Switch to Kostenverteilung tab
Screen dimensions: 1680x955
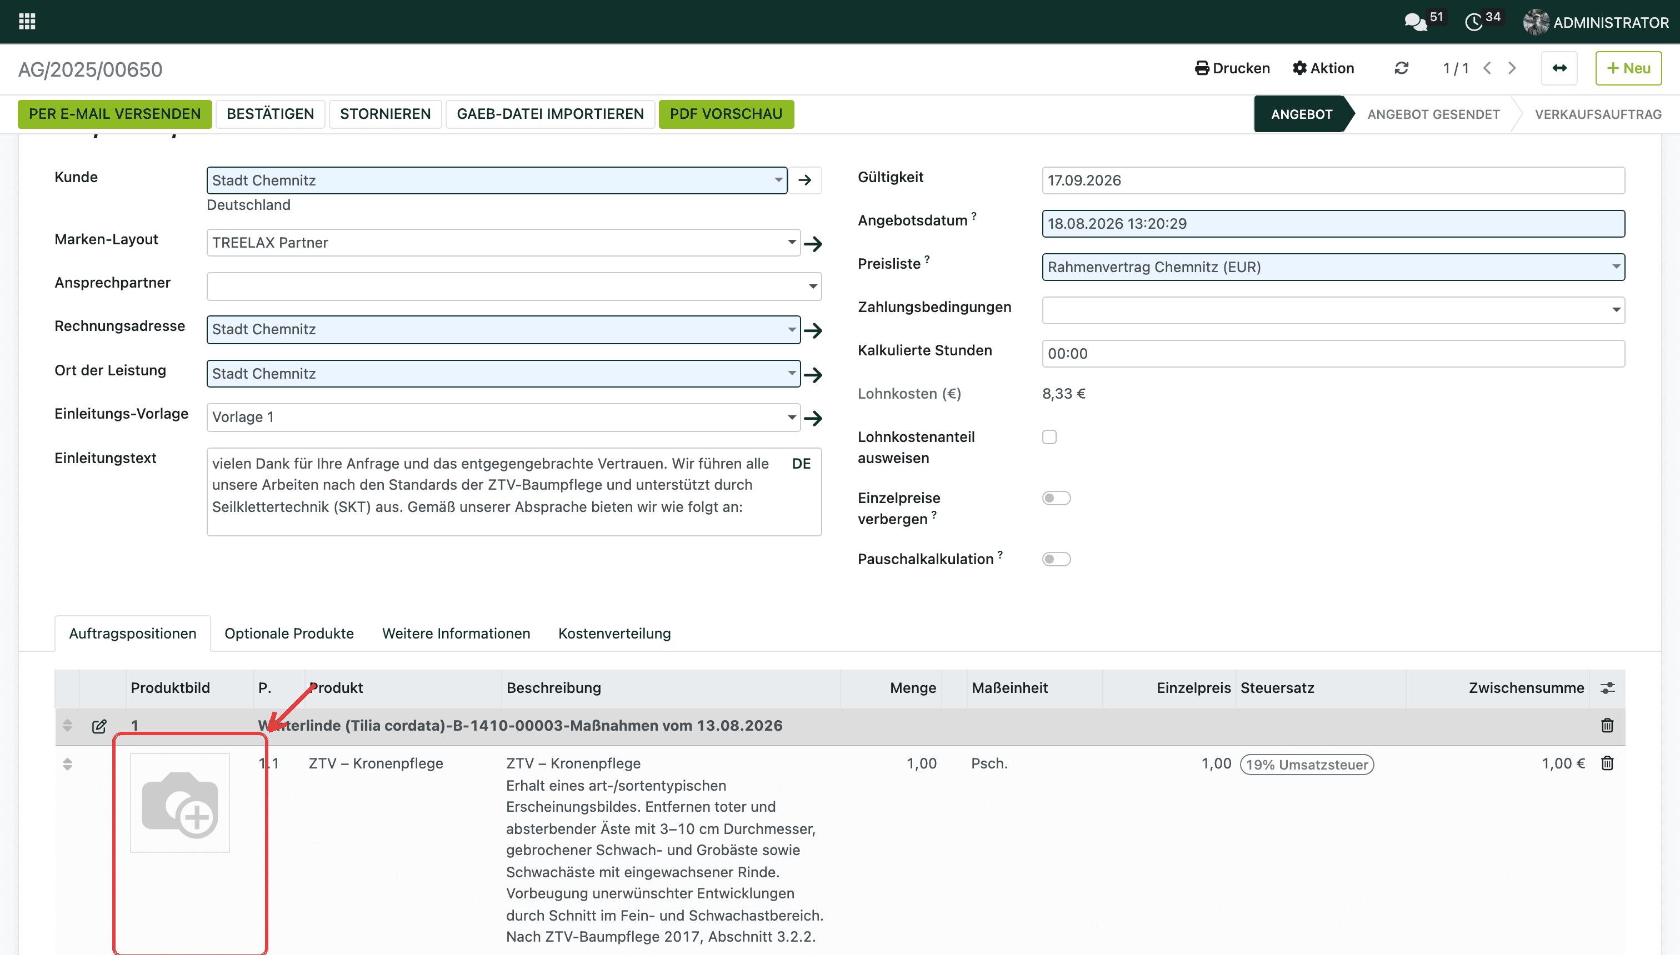614,634
